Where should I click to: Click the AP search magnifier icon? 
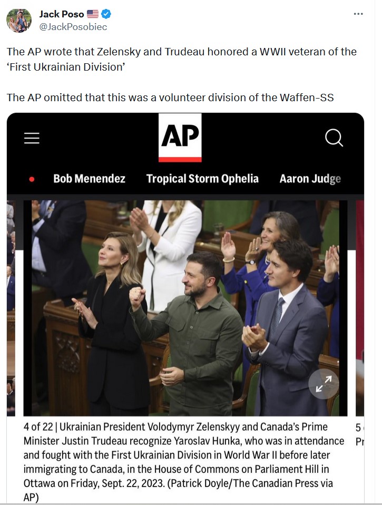(334, 138)
